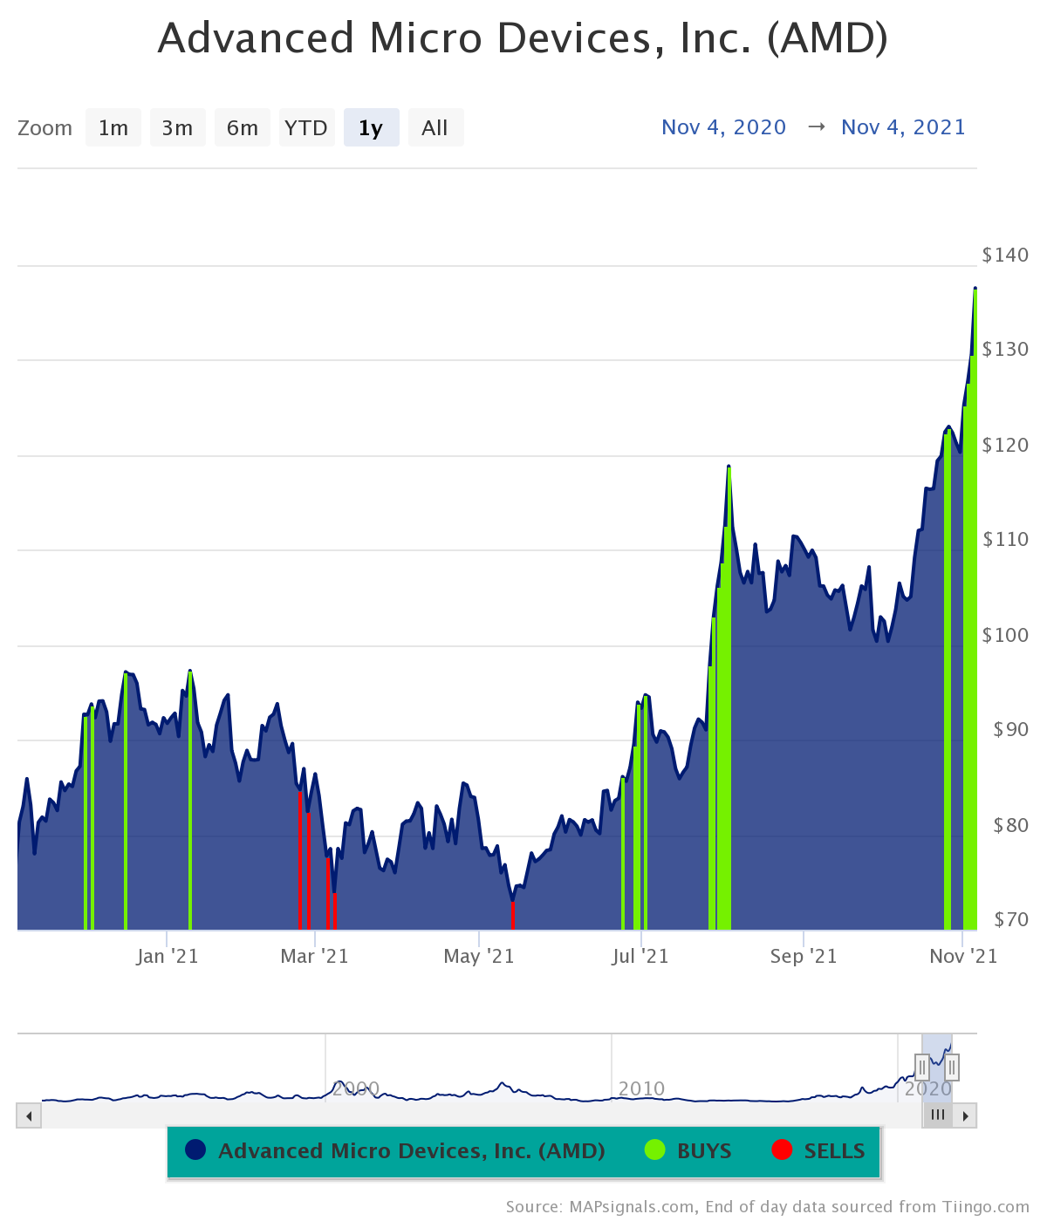
Task: Set the zoom range to 6m
Action: (243, 127)
